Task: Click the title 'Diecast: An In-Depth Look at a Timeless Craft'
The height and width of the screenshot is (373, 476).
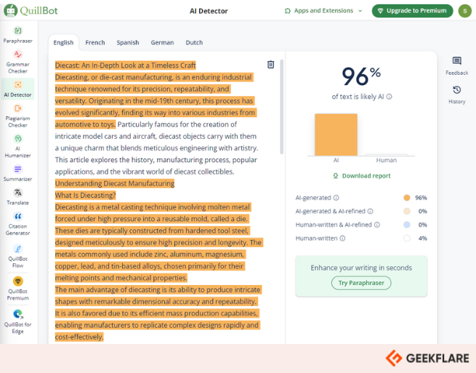Action: coord(126,65)
